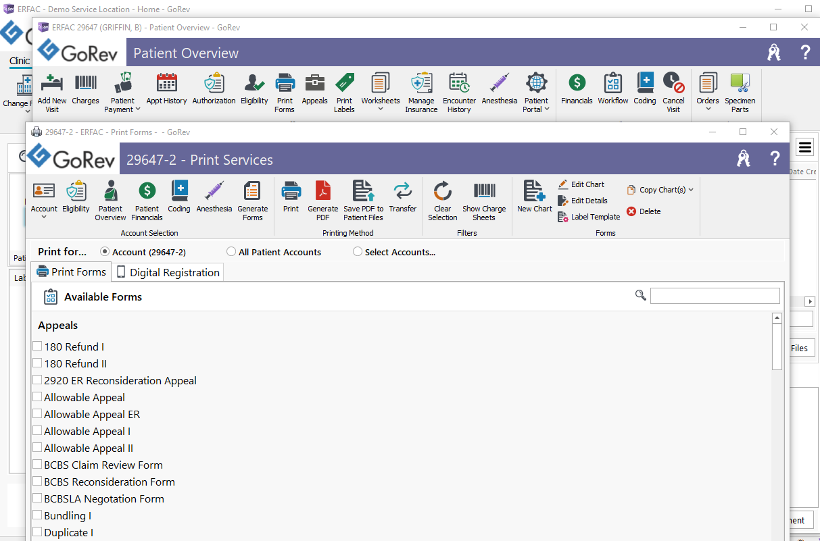Click Save PDF to Patient Files

(x=364, y=201)
